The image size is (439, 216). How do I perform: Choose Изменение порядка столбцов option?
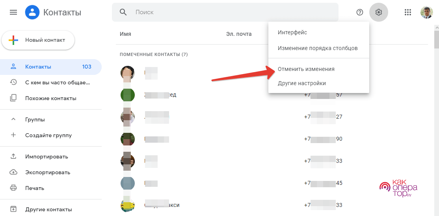coord(318,48)
